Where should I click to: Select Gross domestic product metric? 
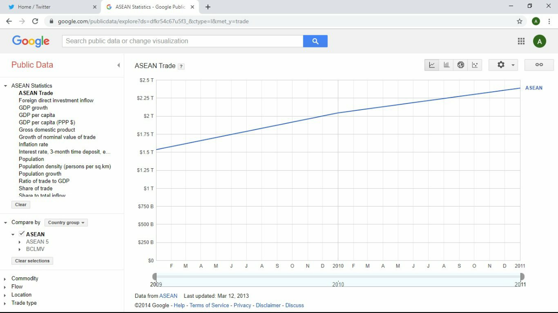pos(47,130)
